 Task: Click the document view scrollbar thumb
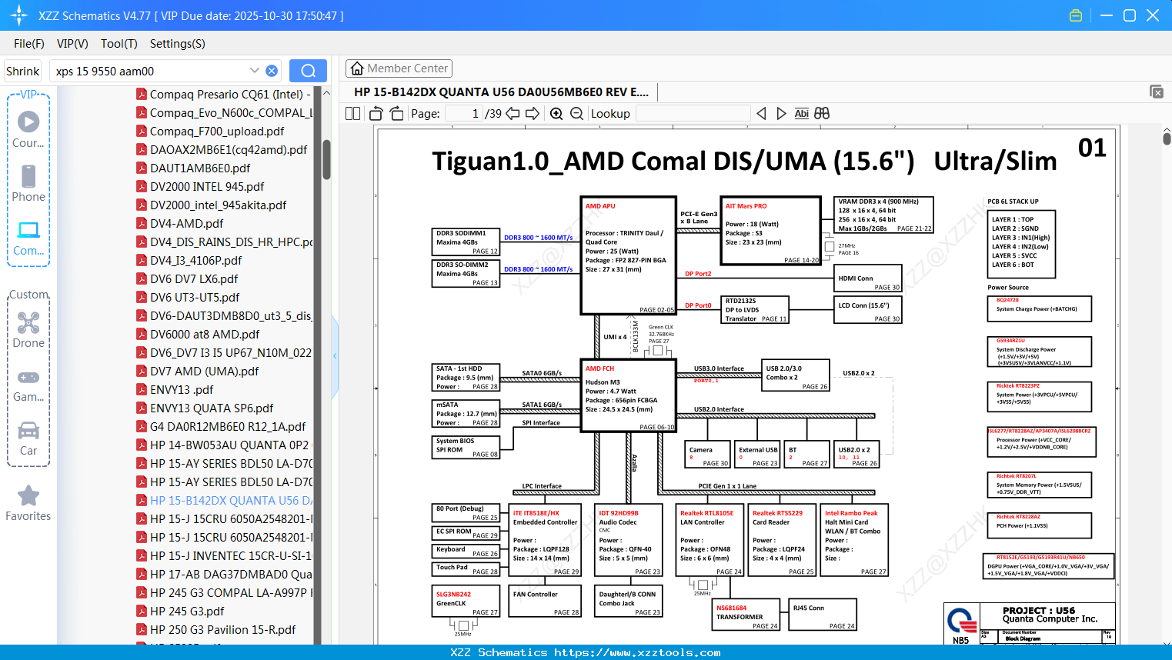1167,138
